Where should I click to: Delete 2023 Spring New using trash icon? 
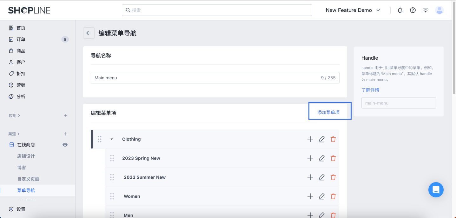(x=333, y=158)
